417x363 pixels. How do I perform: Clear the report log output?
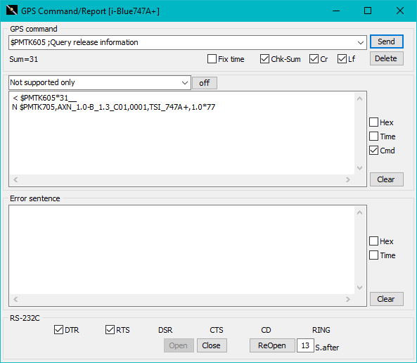pyautogui.click(x=387, y=179)
